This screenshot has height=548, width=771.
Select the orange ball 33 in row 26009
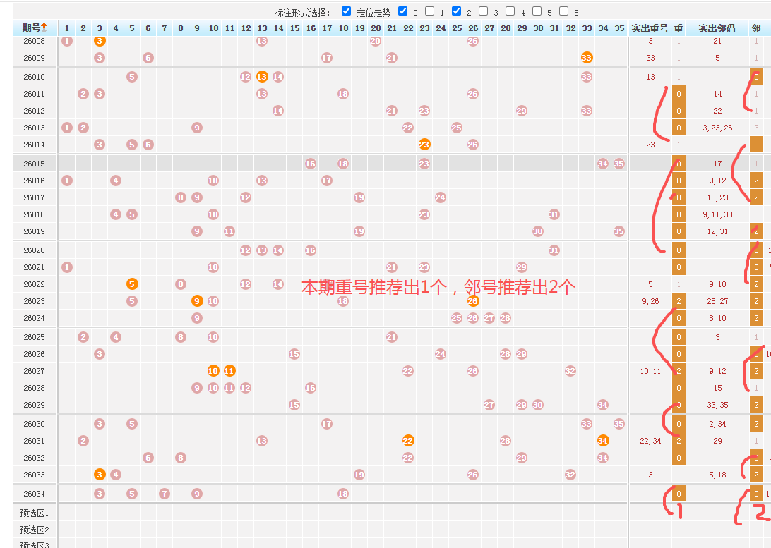pos(587,58)
